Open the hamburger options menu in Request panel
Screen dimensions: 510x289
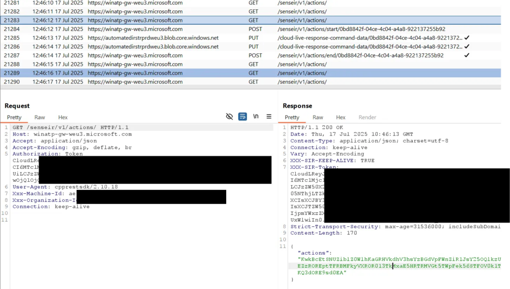(x=269, y=117)
